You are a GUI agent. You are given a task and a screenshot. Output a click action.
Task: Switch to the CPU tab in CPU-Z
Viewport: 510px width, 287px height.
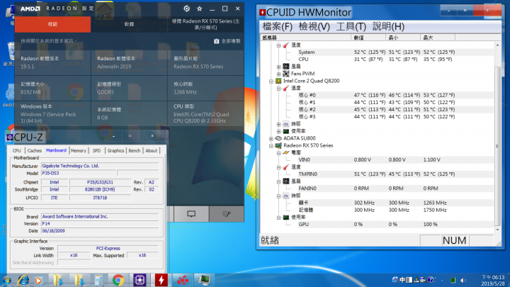(x=17, y=151)
